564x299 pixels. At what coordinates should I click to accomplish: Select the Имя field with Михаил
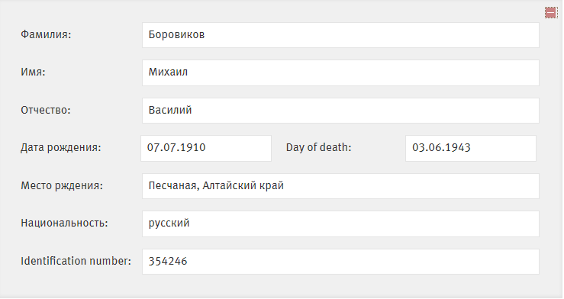pos(340,72)
